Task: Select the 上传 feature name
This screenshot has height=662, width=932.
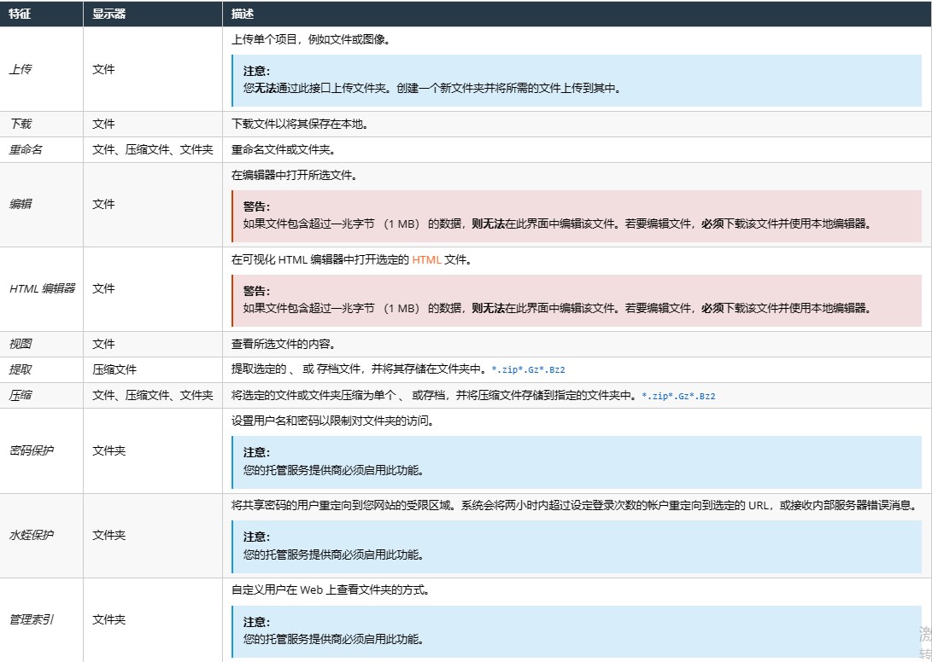Action: coord(21,69)
